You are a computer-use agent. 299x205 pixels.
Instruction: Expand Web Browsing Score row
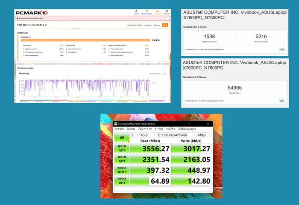(x=24, y=55)
